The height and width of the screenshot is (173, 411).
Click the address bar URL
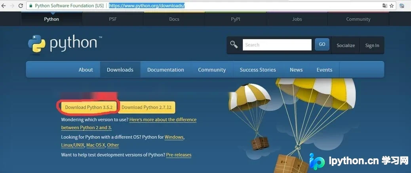point(147,6)
